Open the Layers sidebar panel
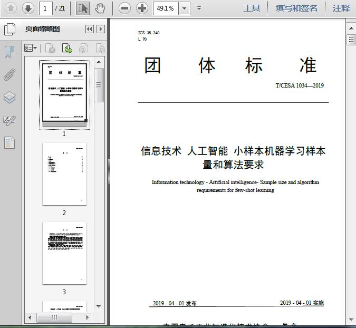This screenshot has width=356, height=328. click(x=9, y=98)
